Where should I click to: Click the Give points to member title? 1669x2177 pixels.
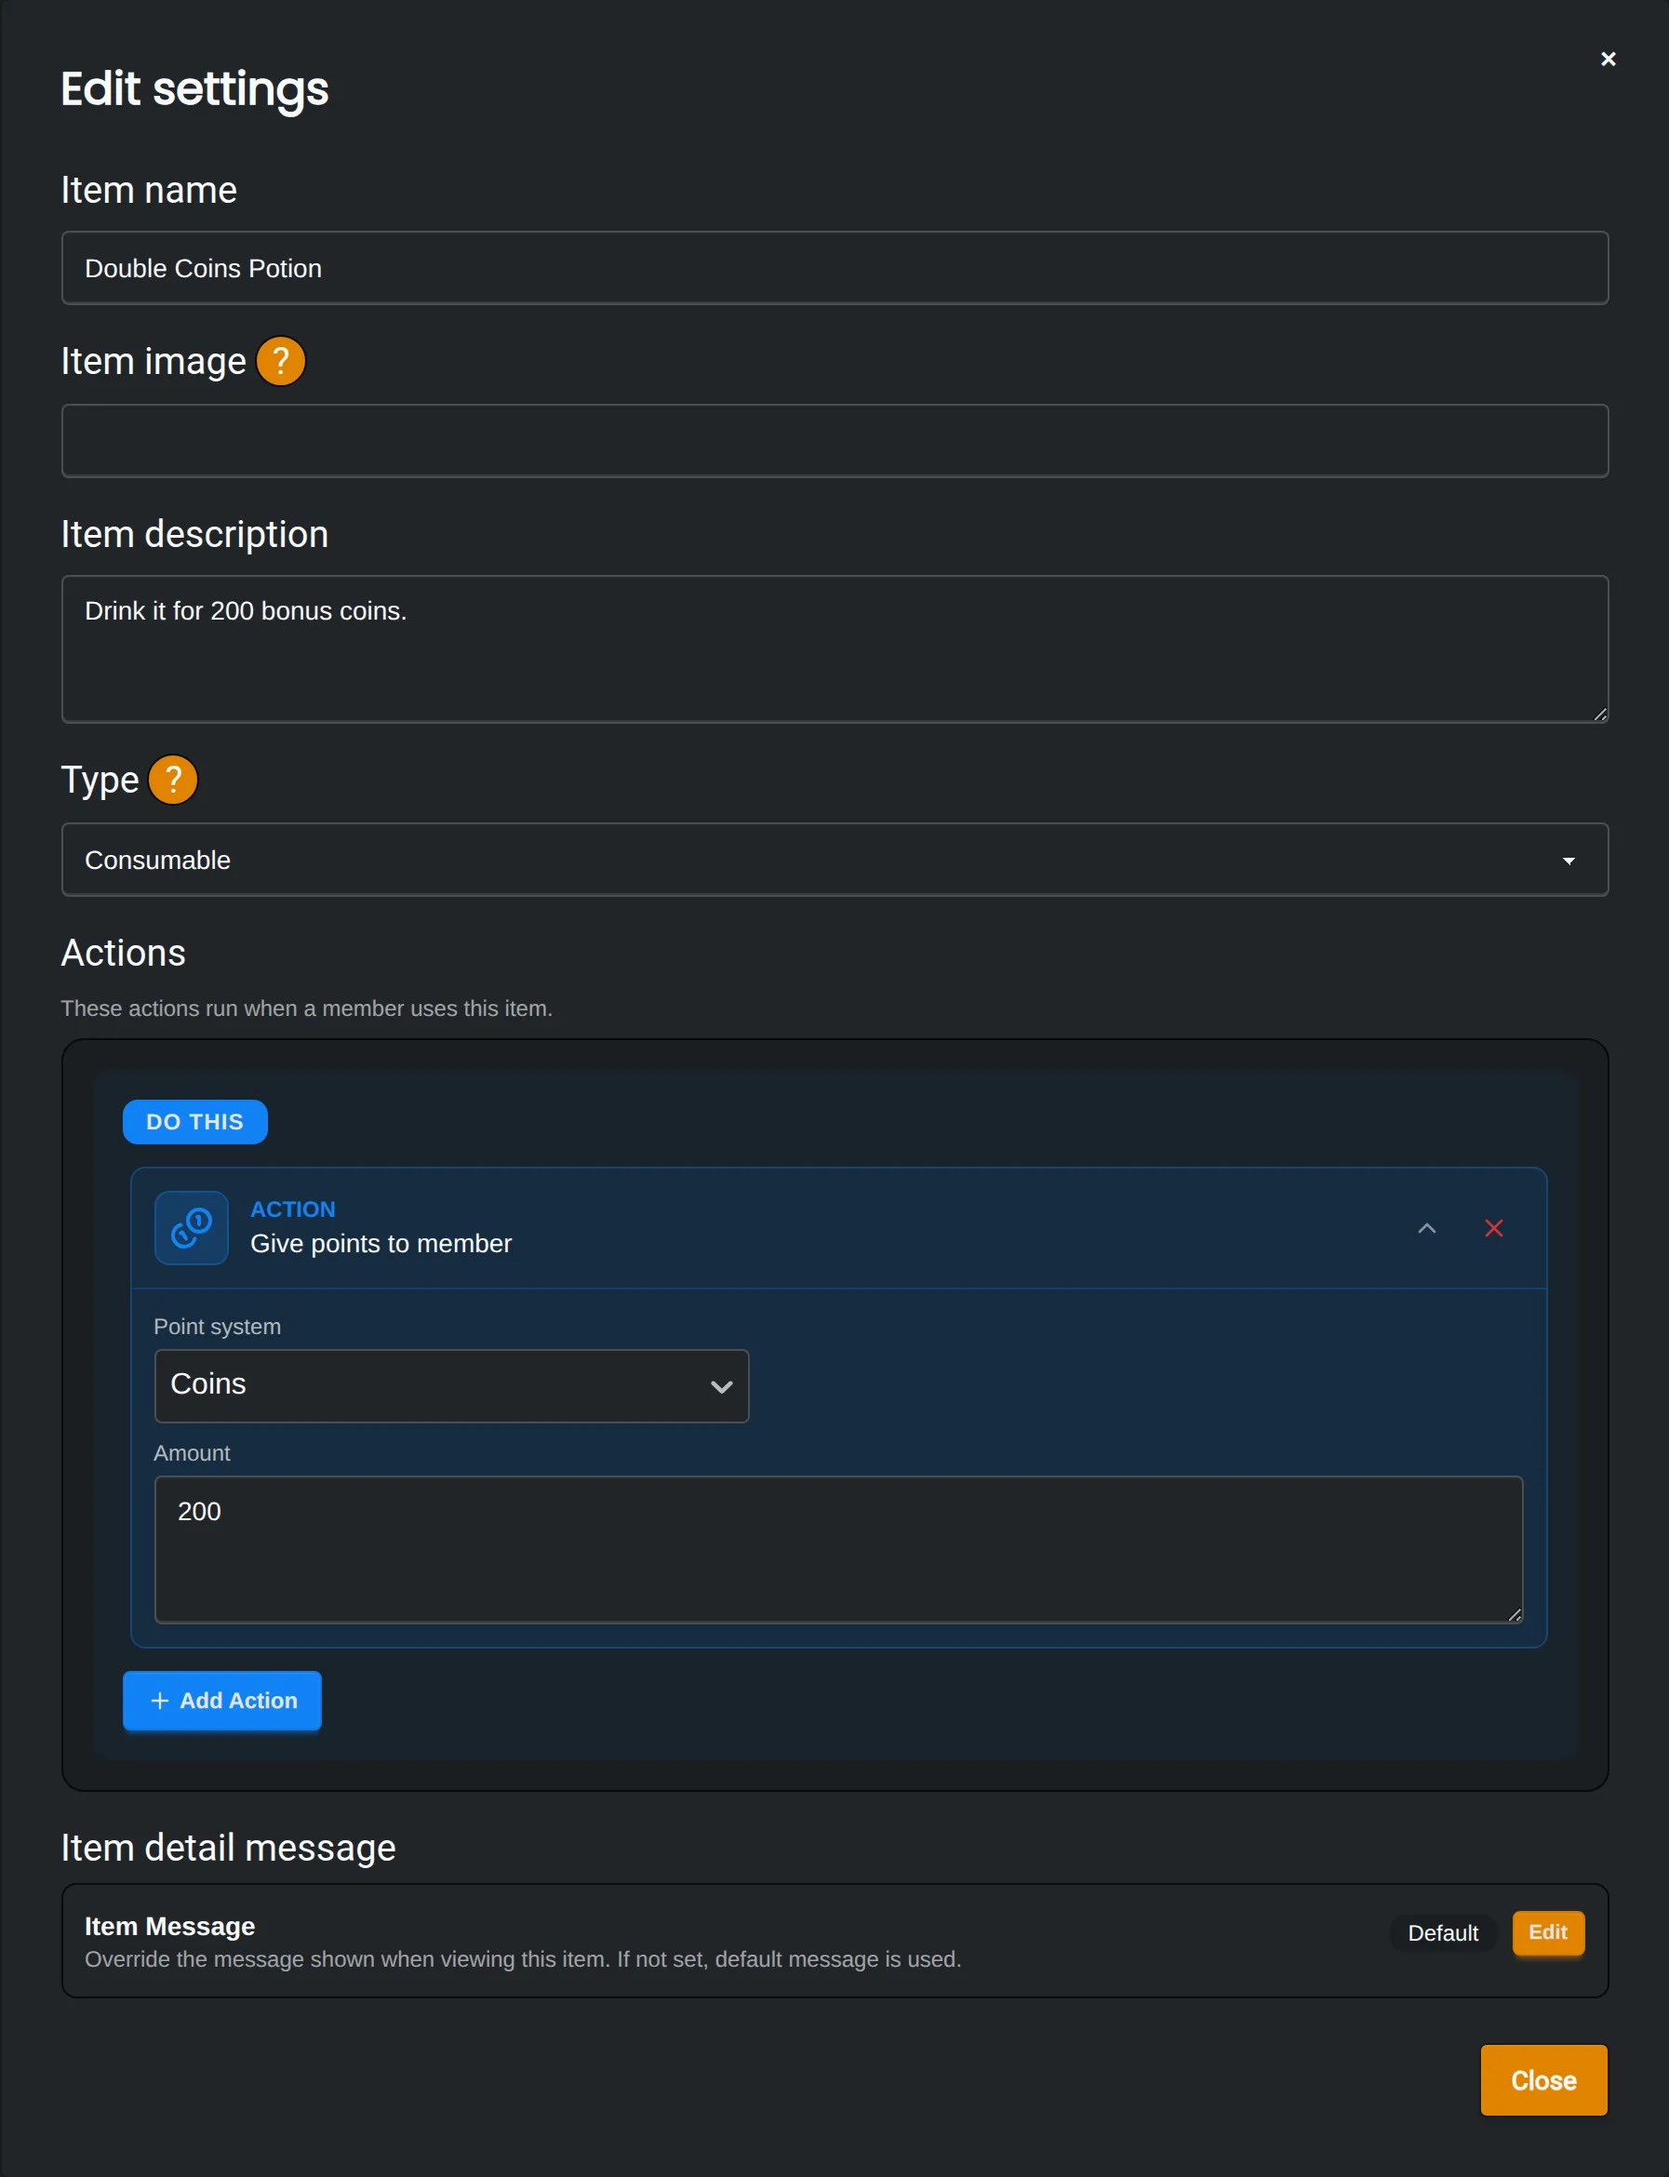click(381, 1243)
